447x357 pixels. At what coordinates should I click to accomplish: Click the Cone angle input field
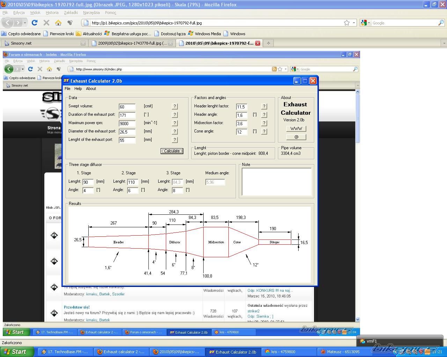(x=242, y=132)
